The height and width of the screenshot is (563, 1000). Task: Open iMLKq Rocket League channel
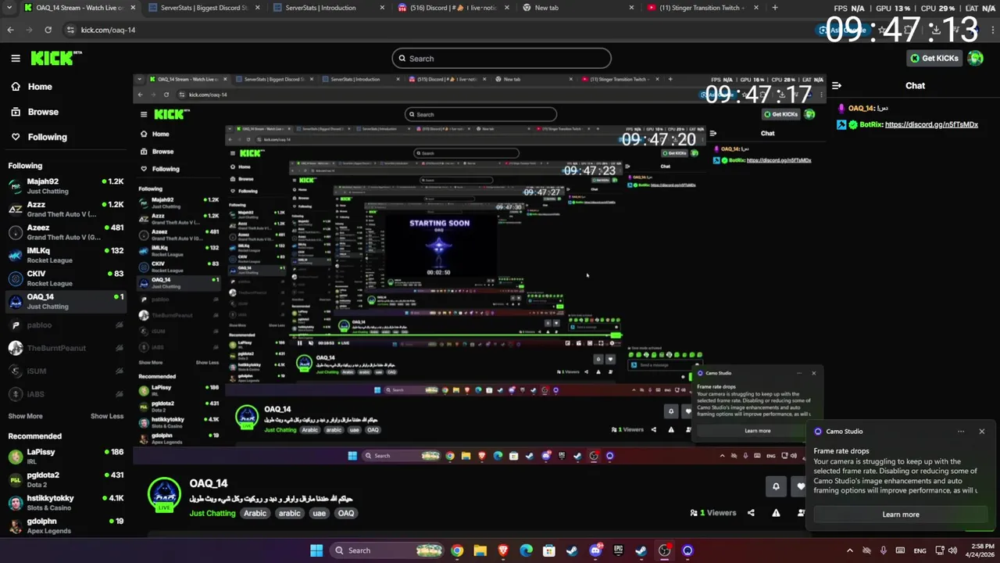(x=66, y=256)
